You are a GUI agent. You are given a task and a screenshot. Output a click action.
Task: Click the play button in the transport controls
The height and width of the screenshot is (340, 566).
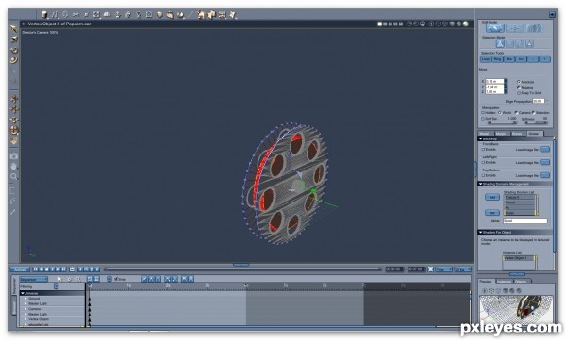[53, 269]
